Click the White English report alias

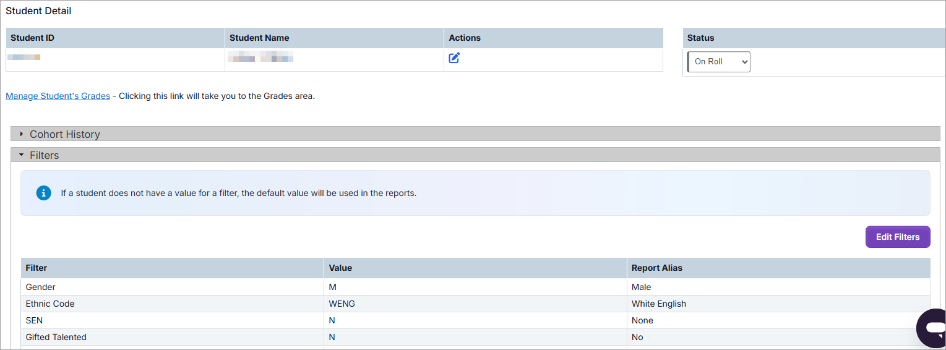pos(658,304)
